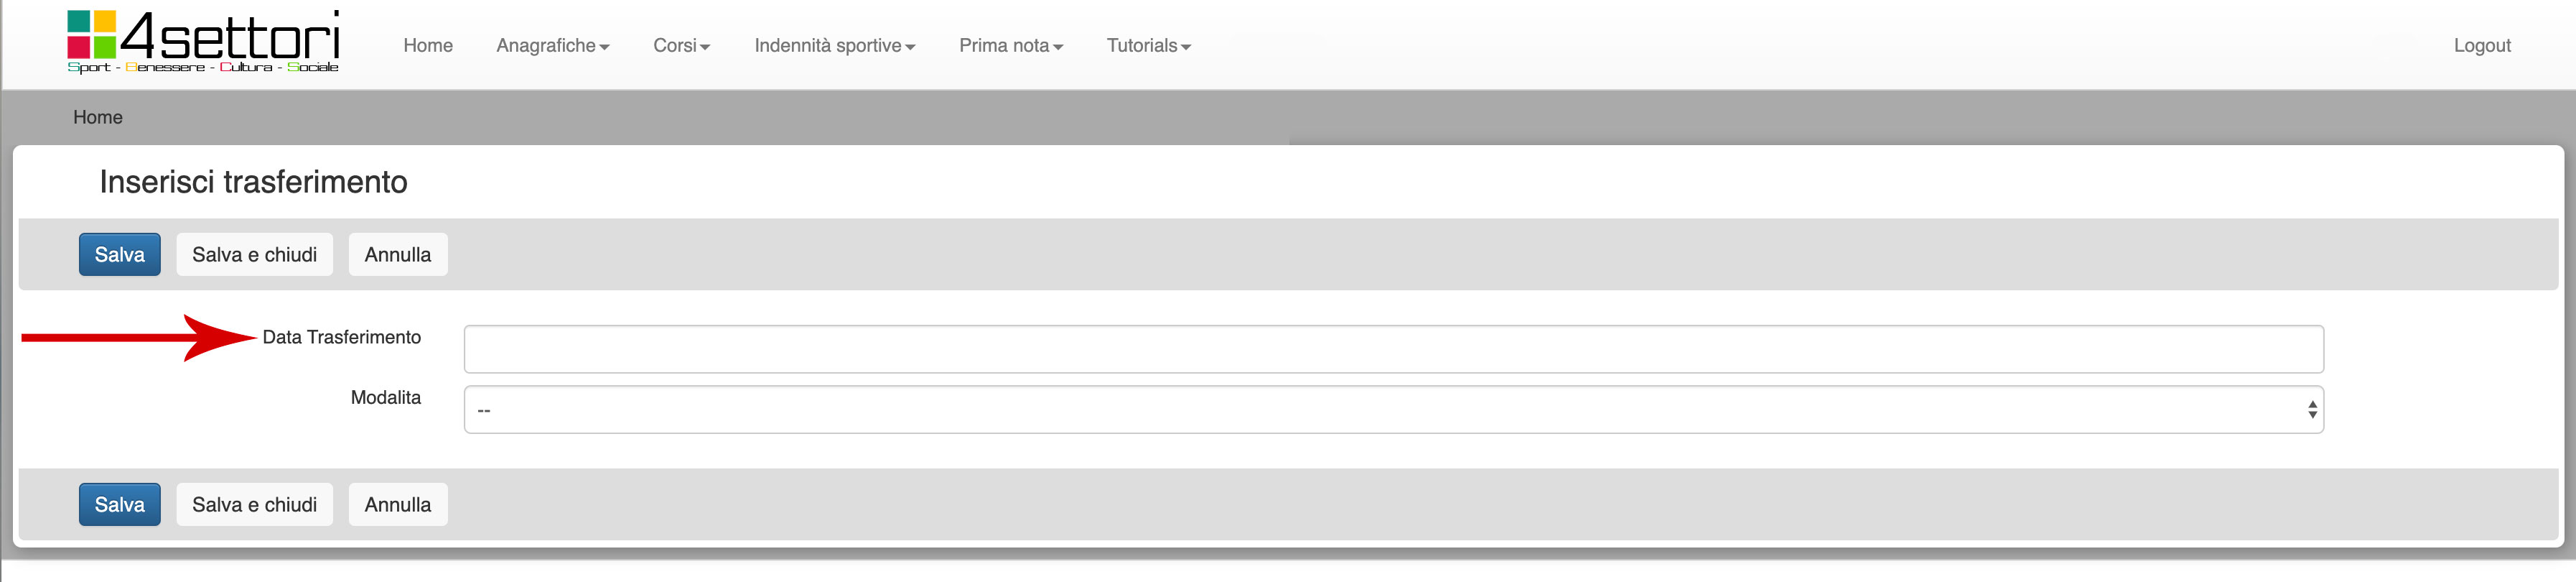The height and width of the screenshot is (582, 2576).
Task: Expand the Corsi menu
Action: [x=681, y=46]
